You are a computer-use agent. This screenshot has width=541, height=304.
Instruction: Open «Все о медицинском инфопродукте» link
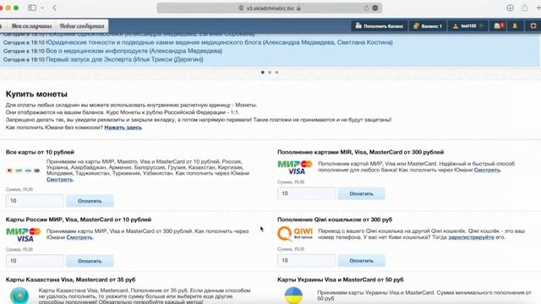[x=134, y=51]
